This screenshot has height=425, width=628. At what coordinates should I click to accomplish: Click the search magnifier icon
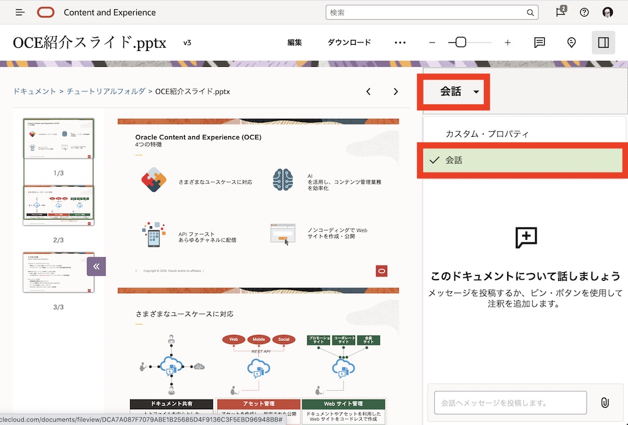(530, 12)
